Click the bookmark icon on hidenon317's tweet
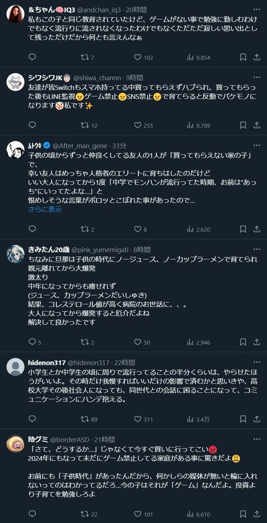The image size is (267, 523). tap(243, 420)
